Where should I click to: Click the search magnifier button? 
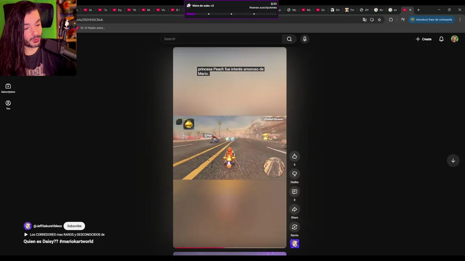tap(289, 39)
